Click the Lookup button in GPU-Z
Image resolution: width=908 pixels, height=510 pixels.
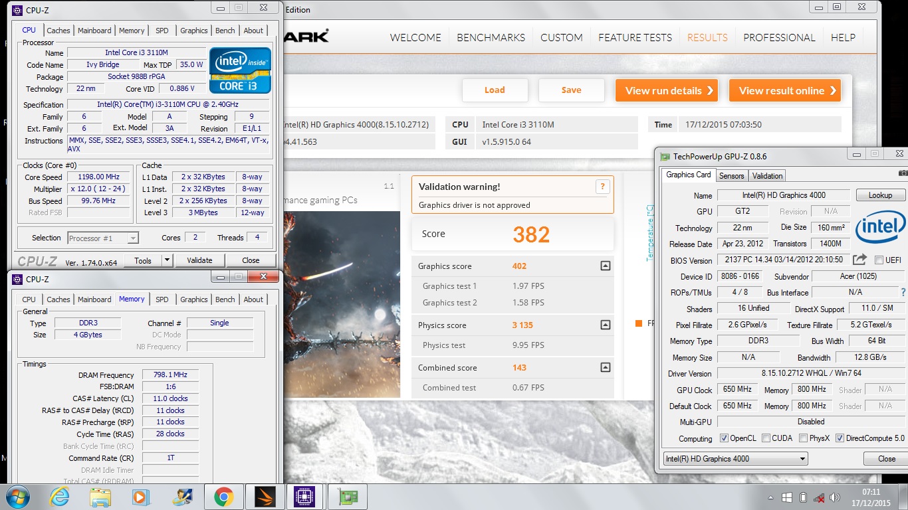tap(880, 195)
